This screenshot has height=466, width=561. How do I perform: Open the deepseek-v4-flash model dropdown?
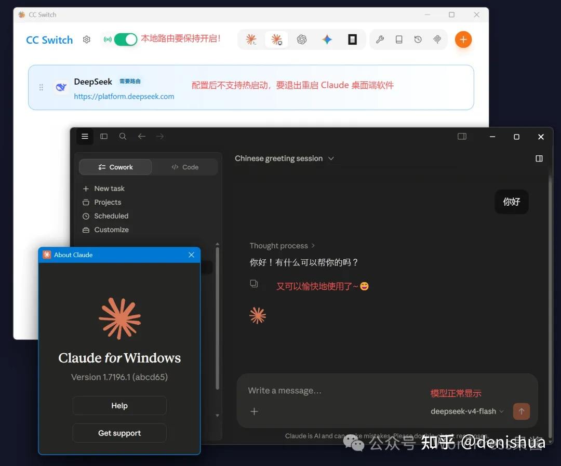click(x=467, y=411)
